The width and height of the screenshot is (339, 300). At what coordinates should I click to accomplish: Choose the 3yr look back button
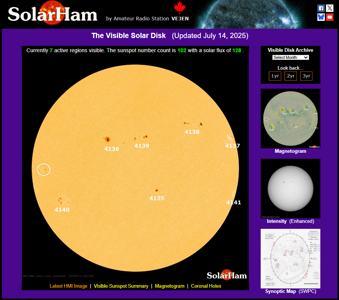(306, 76)
